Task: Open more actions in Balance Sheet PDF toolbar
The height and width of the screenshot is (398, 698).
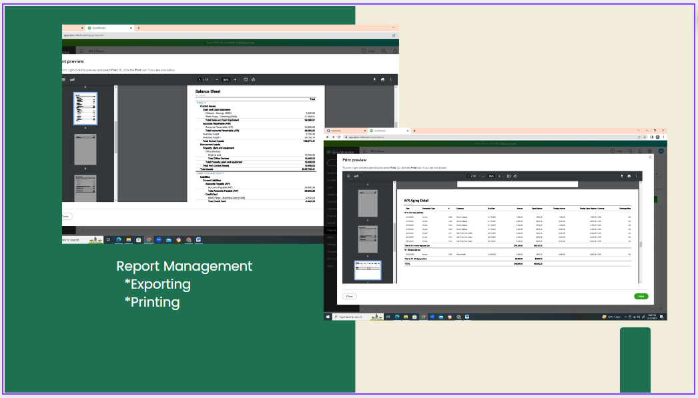Action: (x=391, y=79)
